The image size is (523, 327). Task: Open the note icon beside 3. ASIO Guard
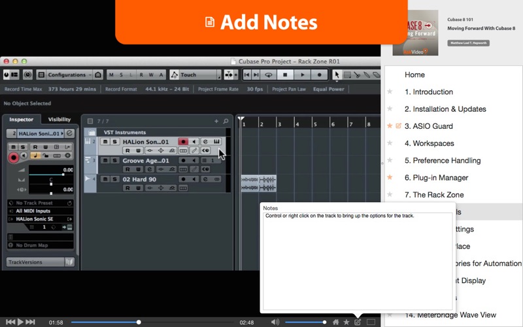[x=398, y=126]
